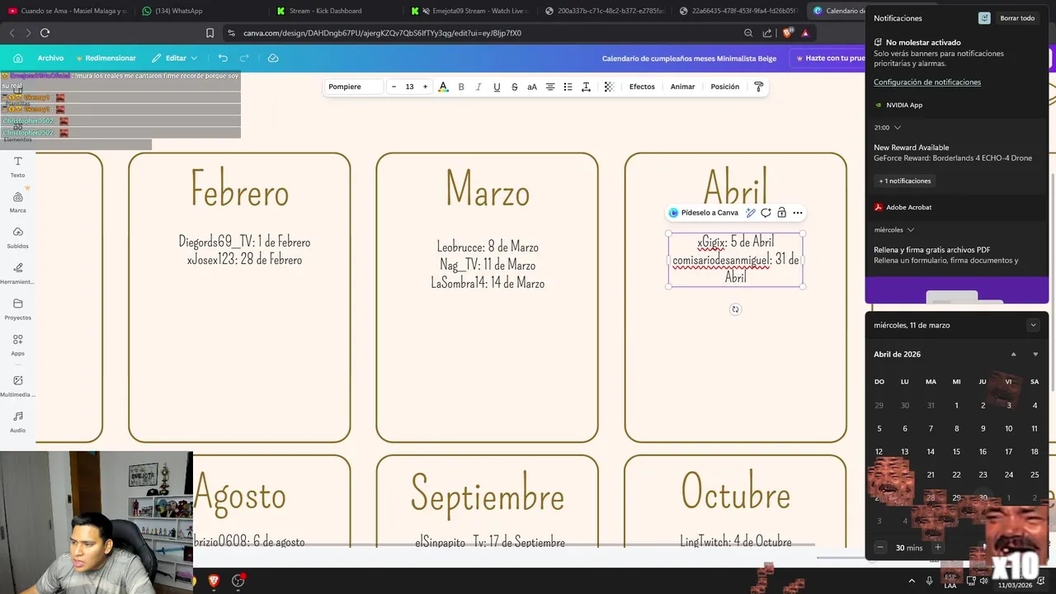
Task: Open the letter and line spacing options
Action: click(x=586, y=87)
